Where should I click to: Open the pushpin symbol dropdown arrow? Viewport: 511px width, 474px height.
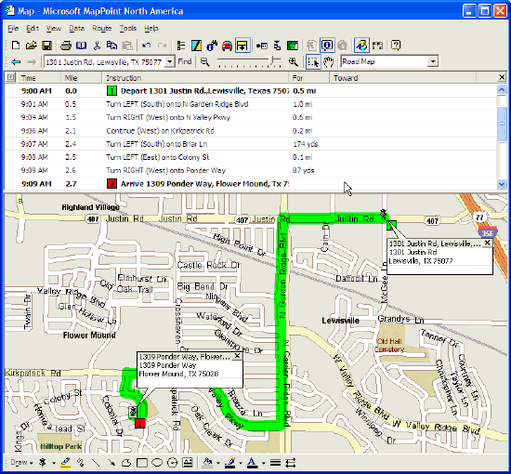click(x=53, y=463)
